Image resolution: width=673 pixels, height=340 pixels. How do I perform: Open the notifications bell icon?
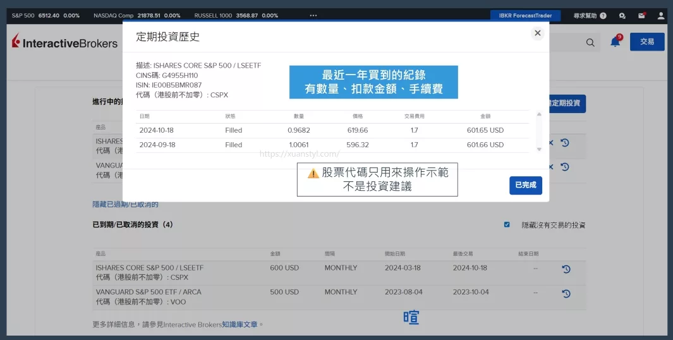[x=615, y=41]
